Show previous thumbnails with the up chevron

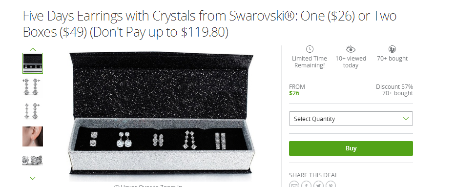click(x=33, y=49)
